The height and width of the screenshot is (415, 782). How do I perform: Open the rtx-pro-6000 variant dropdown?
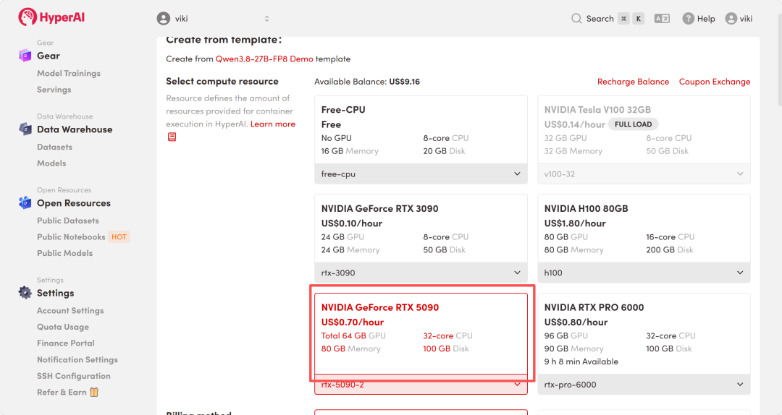pyautogui.click(x=644, y=385)
